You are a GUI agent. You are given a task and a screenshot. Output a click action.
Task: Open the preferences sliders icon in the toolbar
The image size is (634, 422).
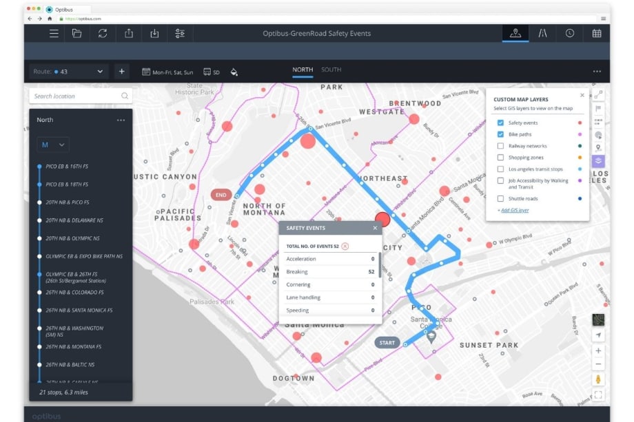pyautogui.click(x=178, y=33)
